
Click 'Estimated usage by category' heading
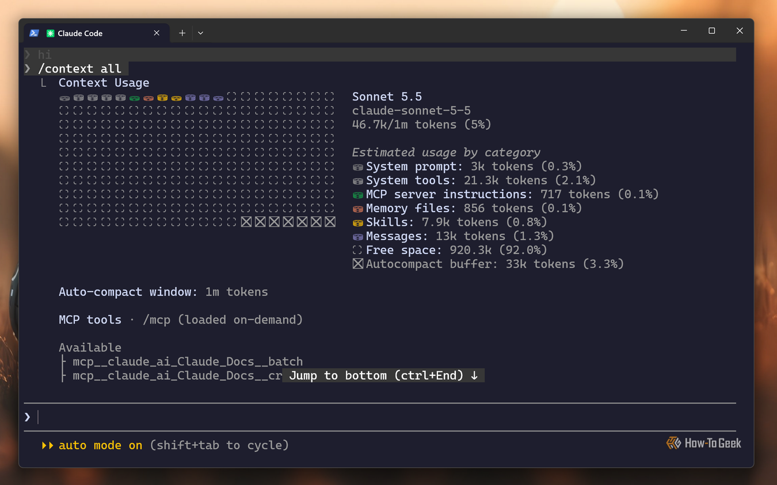pyautogui.click(x=446, y=152)
